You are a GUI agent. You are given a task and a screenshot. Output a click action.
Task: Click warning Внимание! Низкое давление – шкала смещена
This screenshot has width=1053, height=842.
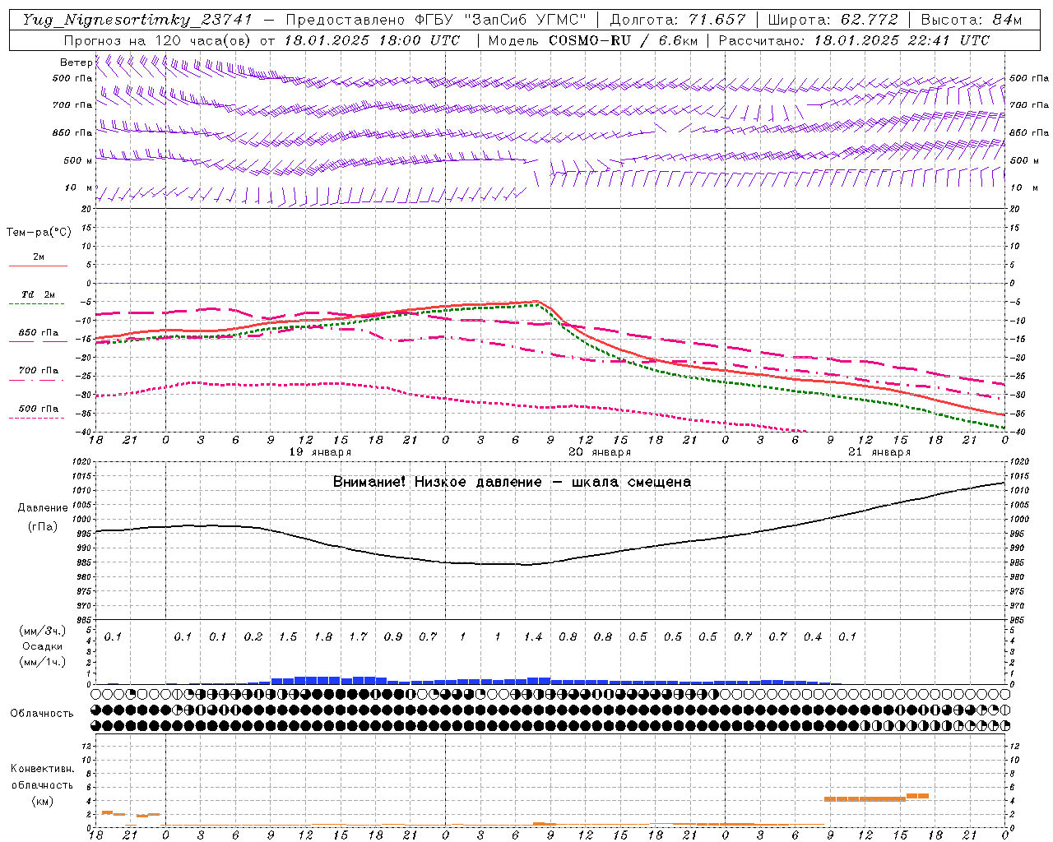[512, 482]
